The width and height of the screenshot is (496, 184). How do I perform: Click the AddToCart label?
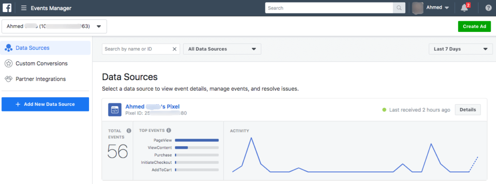point(162,170)
